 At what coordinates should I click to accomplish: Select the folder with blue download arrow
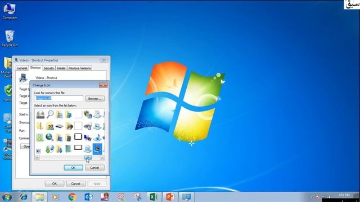coord(59,149)
